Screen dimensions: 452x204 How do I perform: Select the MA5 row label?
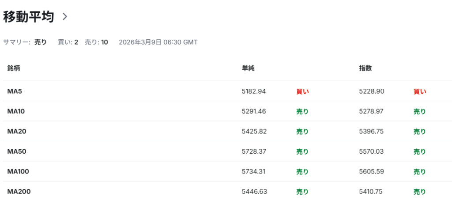coord(15,91)
